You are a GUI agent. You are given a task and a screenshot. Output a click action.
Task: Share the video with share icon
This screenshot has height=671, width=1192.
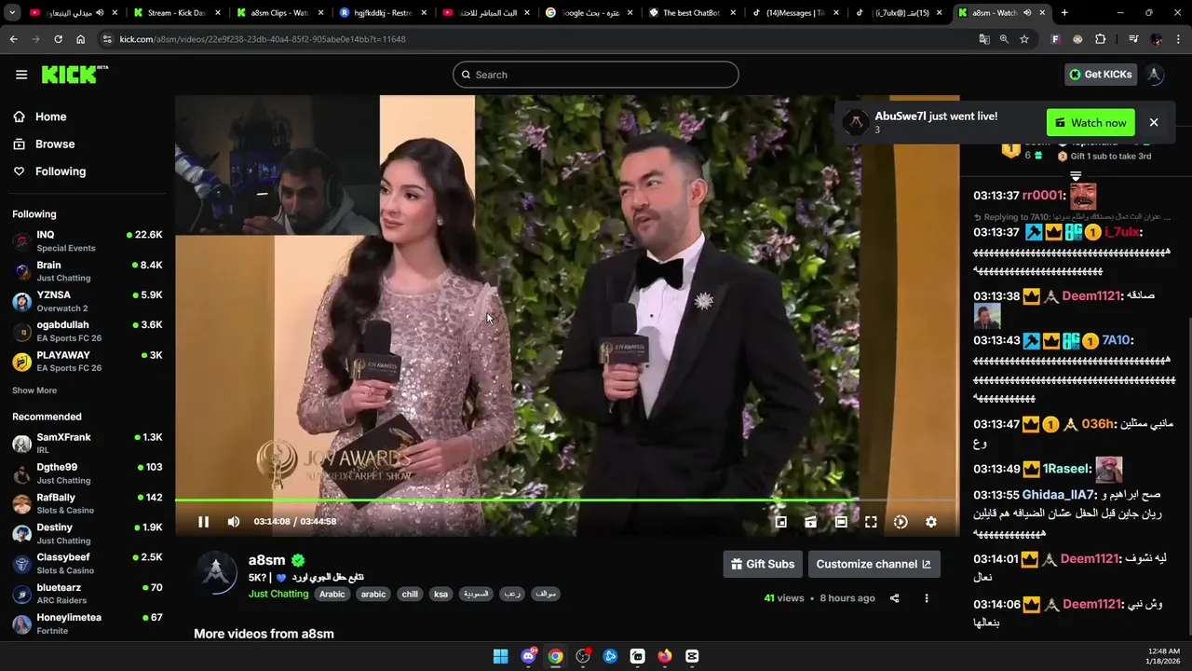point(894,598)
